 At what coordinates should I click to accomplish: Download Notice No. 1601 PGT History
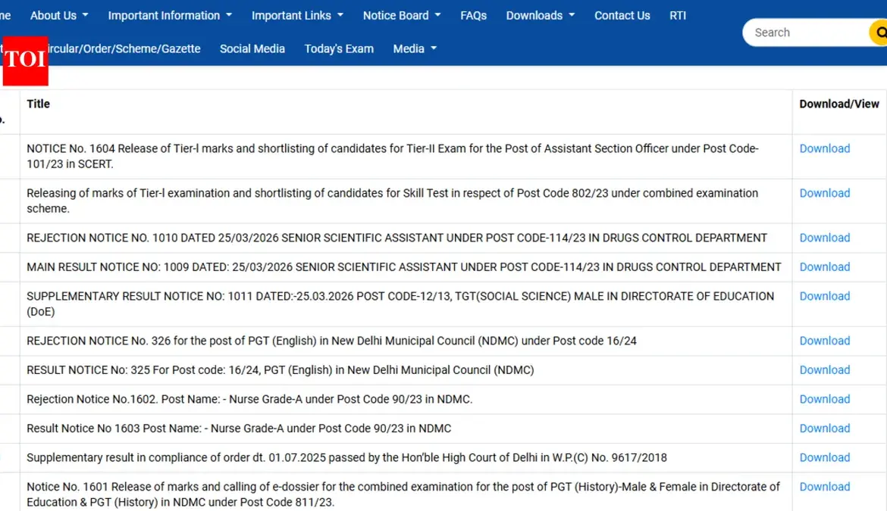[x=824, y=487]
